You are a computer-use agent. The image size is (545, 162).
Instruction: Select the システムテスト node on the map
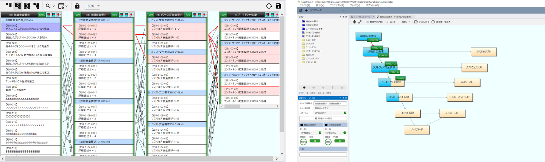coord(483,52)
